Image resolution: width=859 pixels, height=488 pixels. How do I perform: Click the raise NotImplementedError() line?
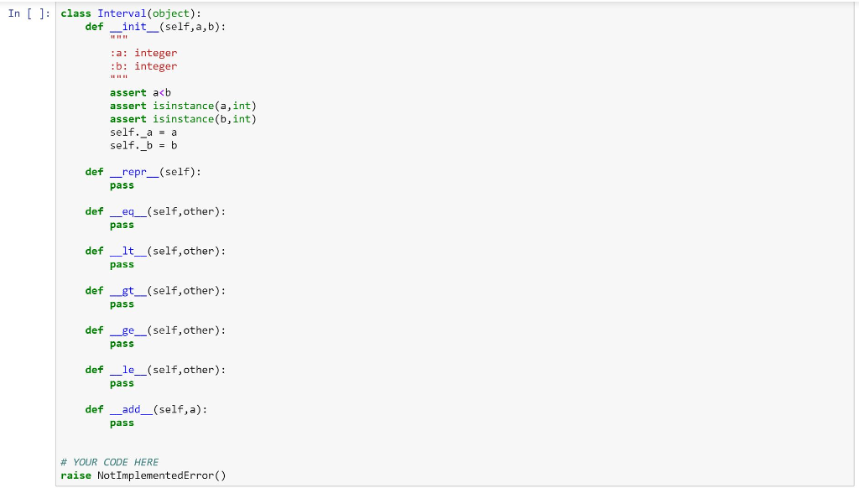[x=143, y=475]
